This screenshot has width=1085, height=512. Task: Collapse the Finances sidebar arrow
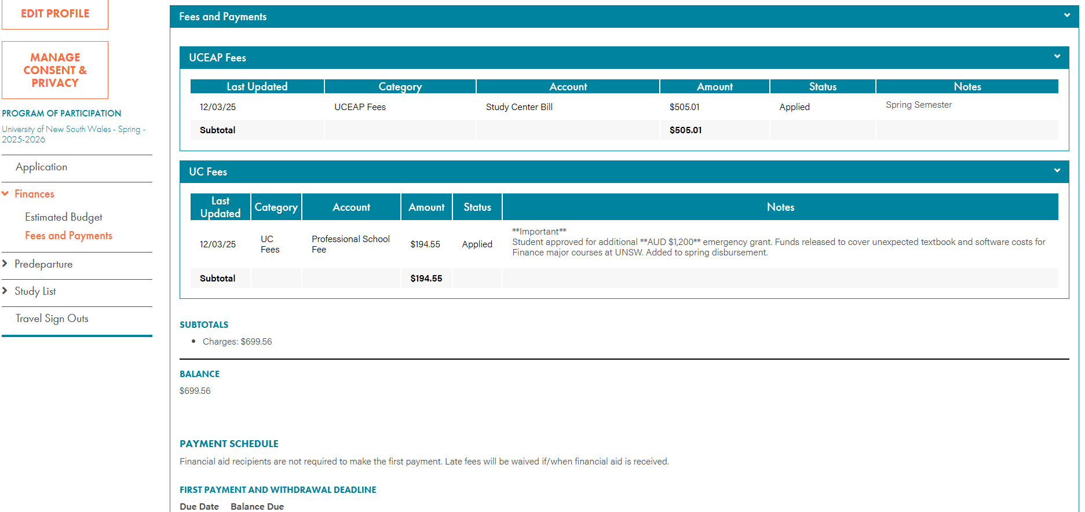(5, 194)
